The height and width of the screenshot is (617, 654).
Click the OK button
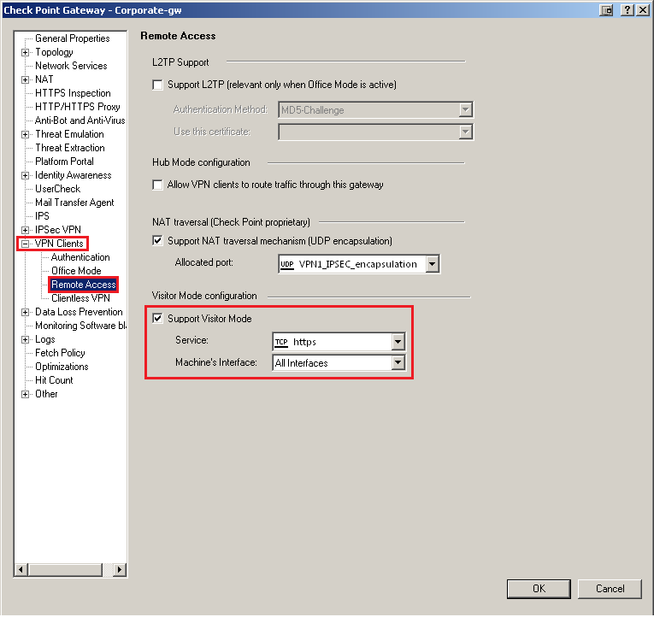tap(539, 589)
